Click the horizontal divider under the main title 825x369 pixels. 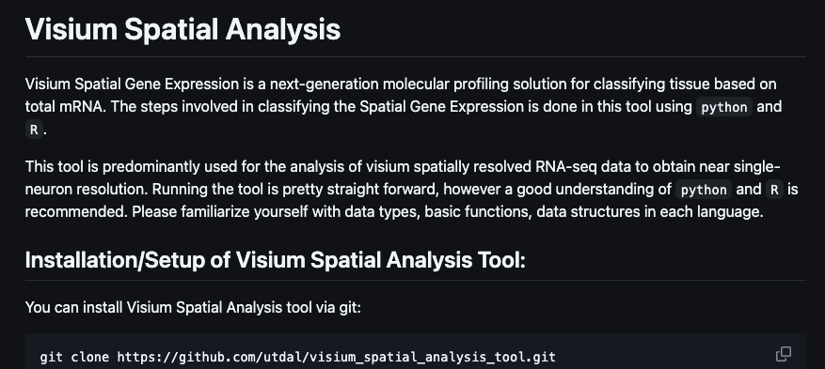point(416,56)
